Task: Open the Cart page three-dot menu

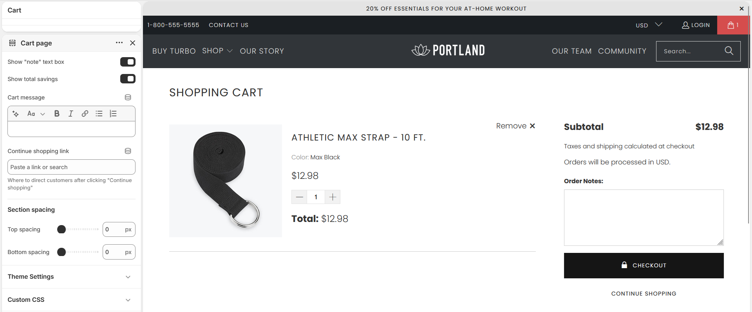Action: tap(119, 43)
